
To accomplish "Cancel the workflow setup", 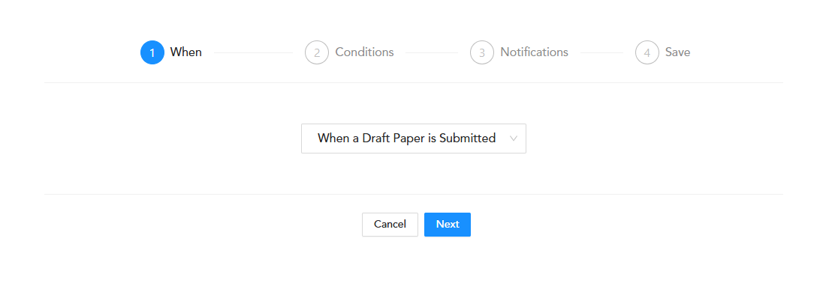I will pos(390,224).
